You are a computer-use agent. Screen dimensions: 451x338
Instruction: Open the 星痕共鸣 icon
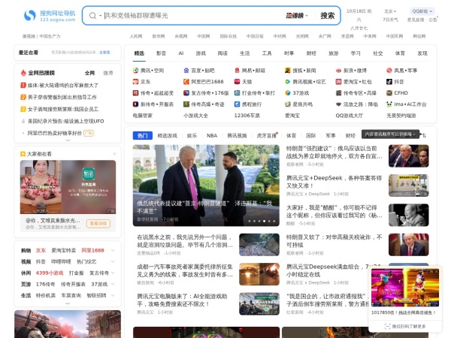[288, 104]
